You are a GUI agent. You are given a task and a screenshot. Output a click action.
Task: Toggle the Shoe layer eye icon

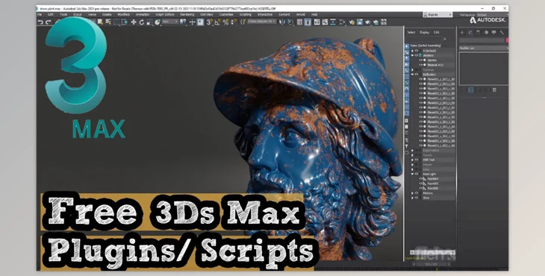click(417, 198)
